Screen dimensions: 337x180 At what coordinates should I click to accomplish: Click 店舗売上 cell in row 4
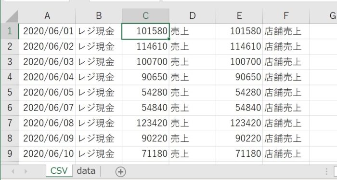tap(286, 77)
